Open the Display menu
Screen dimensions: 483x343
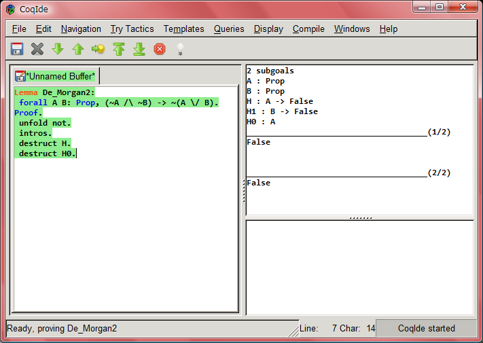268,29
